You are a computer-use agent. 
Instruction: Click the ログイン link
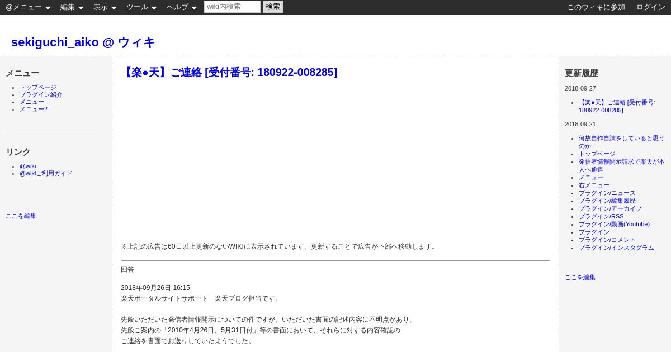point(651,7)
